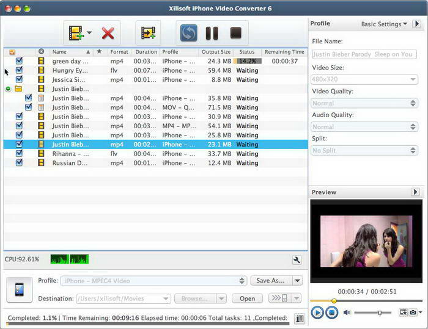Screen dimensions: 428x329
Task: Click the iPhone device profile icon
Action: coord(20,290)
